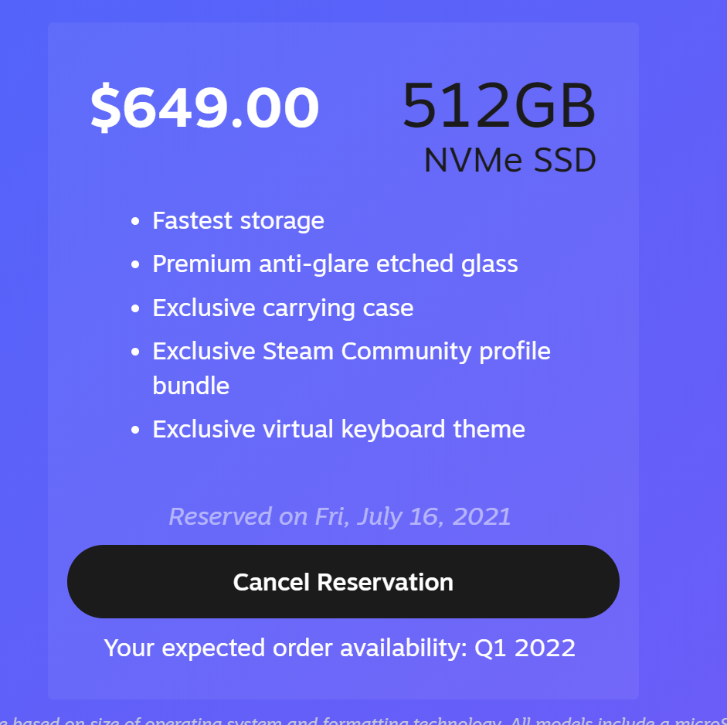Viewport: 727px width, 725px height.
Task: Click the word bundle on the wrapped line
Action: pyautogui.click(x=191, y=386)
